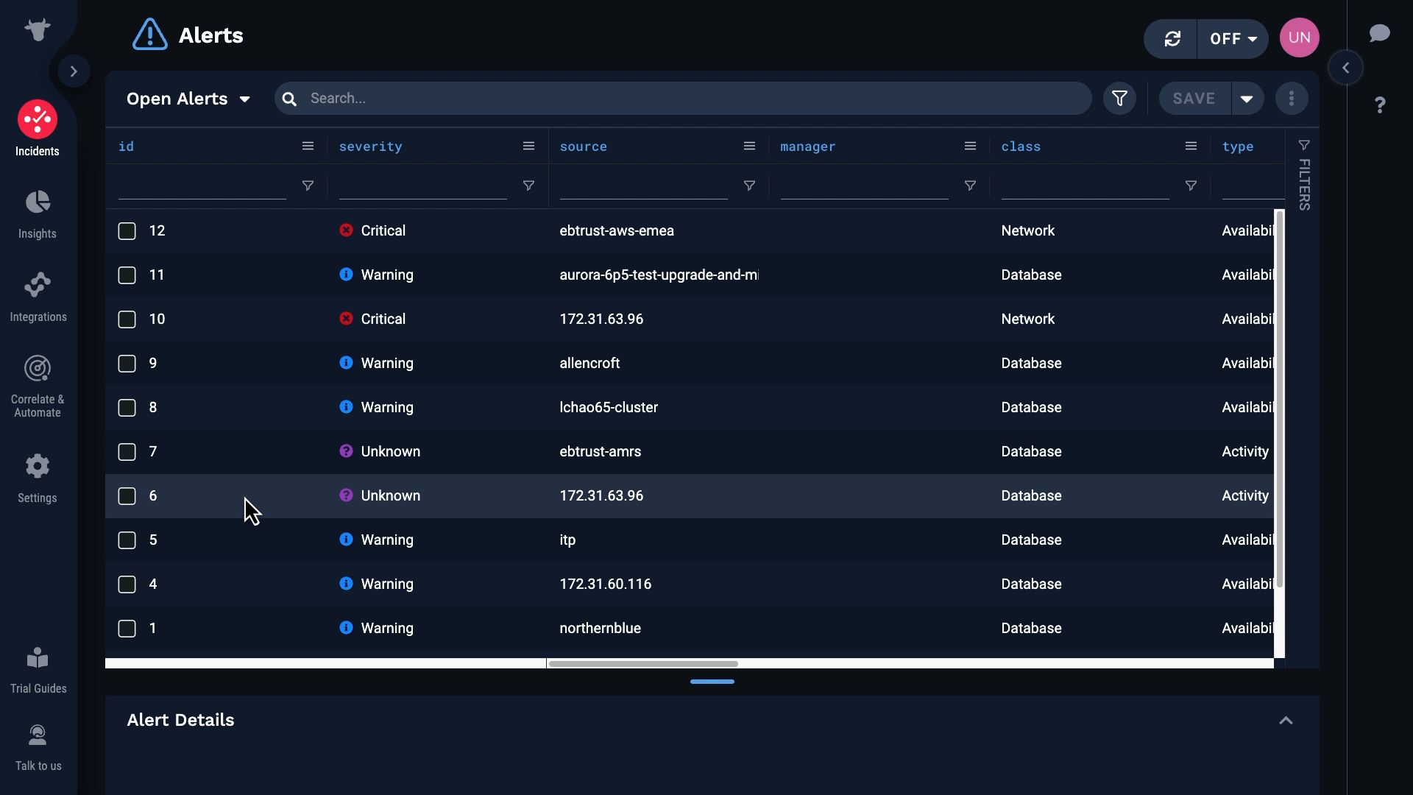Open the severity column menu

coord(528,146)
